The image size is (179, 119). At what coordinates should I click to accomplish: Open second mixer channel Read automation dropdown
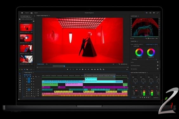pos(143,87)
